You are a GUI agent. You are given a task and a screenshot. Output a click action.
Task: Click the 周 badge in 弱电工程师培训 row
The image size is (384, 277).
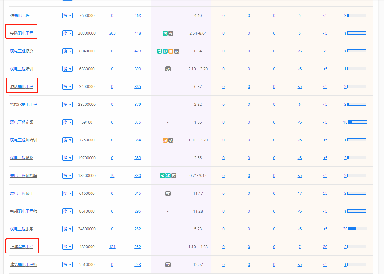pos(165,140)
